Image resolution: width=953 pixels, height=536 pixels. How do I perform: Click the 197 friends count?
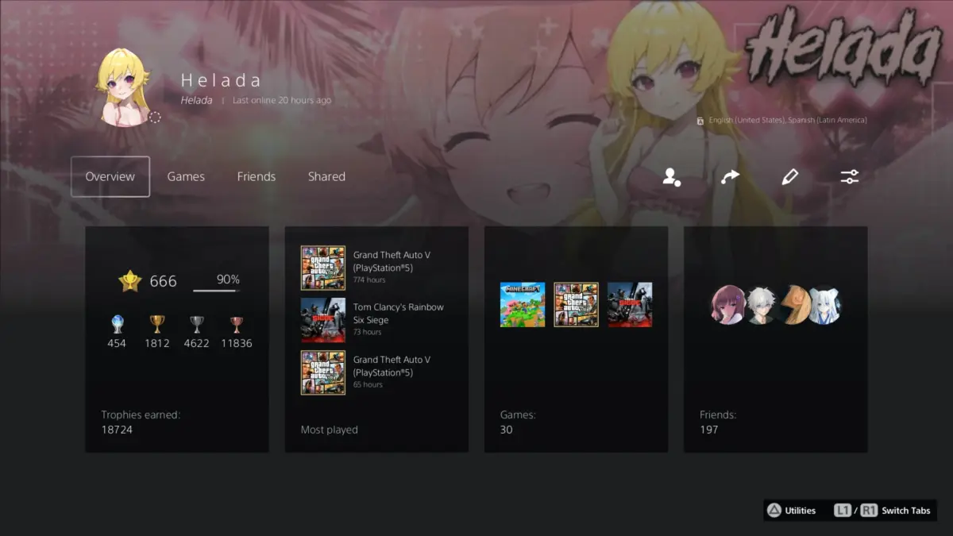tap(709, 430)
